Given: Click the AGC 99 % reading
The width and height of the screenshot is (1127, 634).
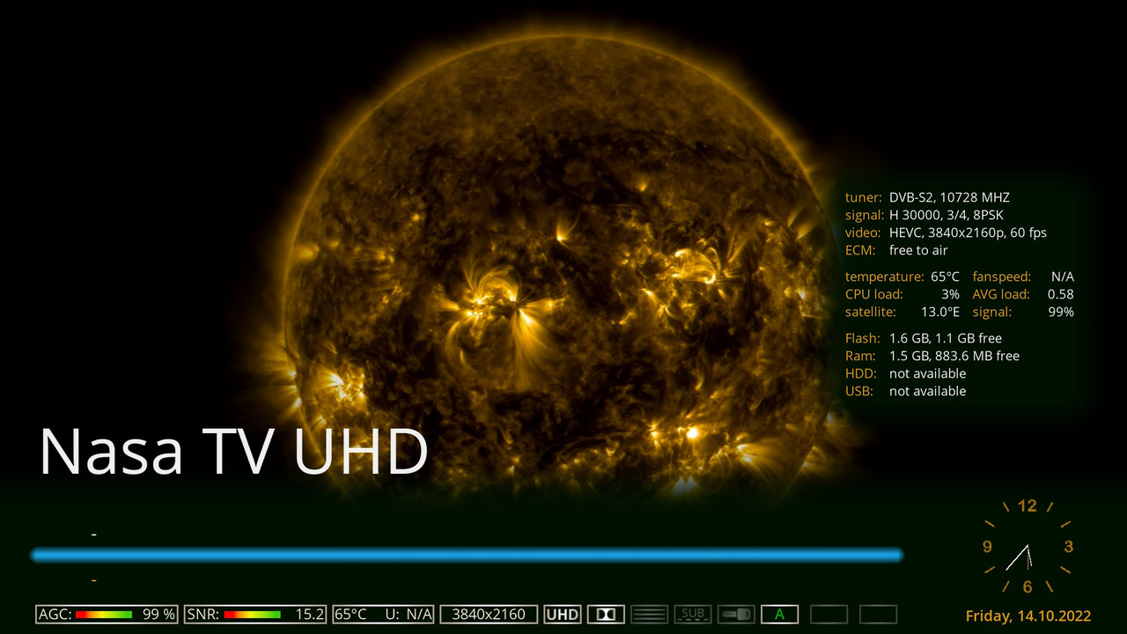Looking at the screenshot, I should point(159,615).
